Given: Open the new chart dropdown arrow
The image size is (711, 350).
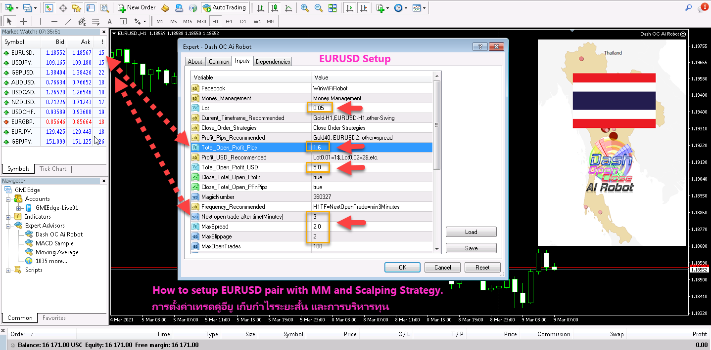Looking at the screenshot, I should tap(17, 8).
